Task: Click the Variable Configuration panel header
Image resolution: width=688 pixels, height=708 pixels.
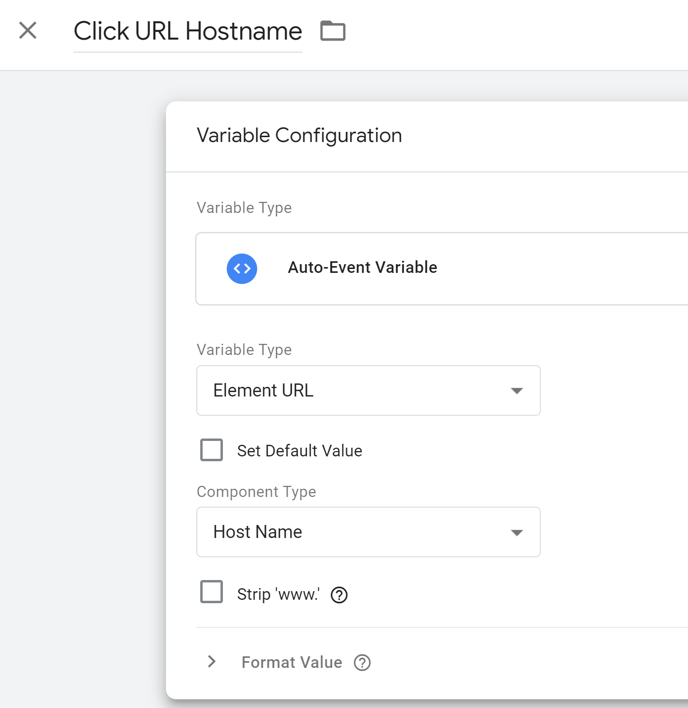Action: point(299,136)
